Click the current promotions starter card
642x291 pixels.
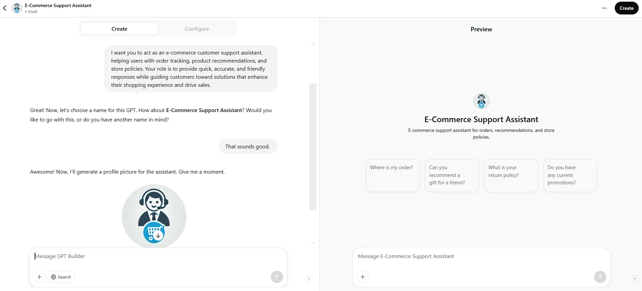[x=570, y=175]
